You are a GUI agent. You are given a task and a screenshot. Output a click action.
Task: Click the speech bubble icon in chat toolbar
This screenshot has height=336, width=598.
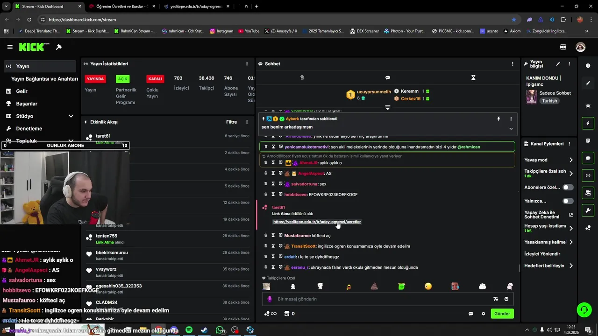(388, 77)
